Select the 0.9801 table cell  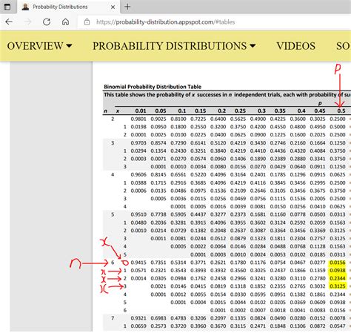coord(138,119)
